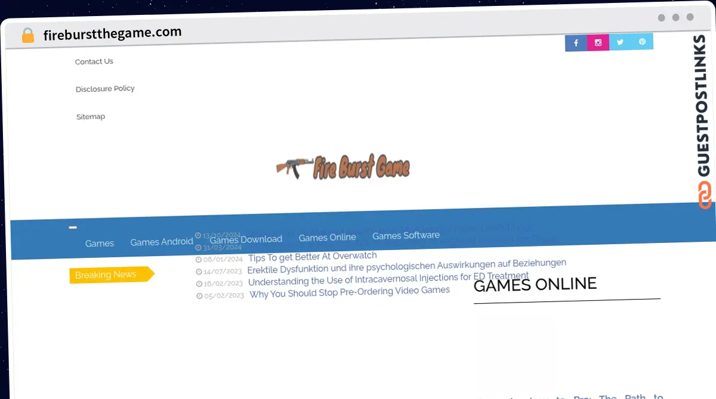Open the Intracavernosal Injections article link
Viewport: 716px width, 399px height.
tap(388, 279)
